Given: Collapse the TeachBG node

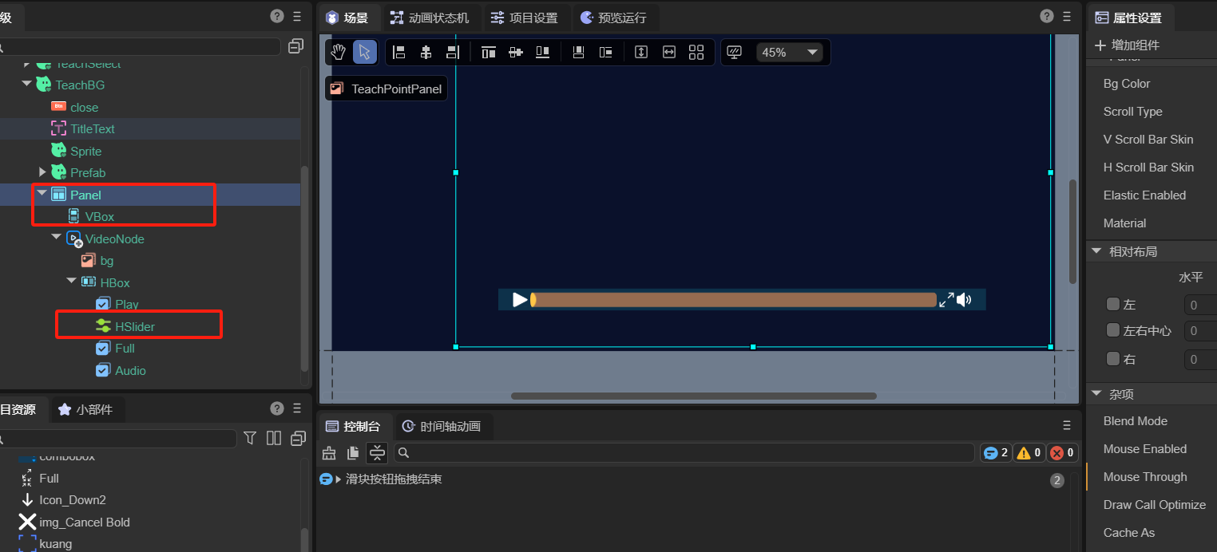Looking at the screenshot, I should (x=26, y=84).
